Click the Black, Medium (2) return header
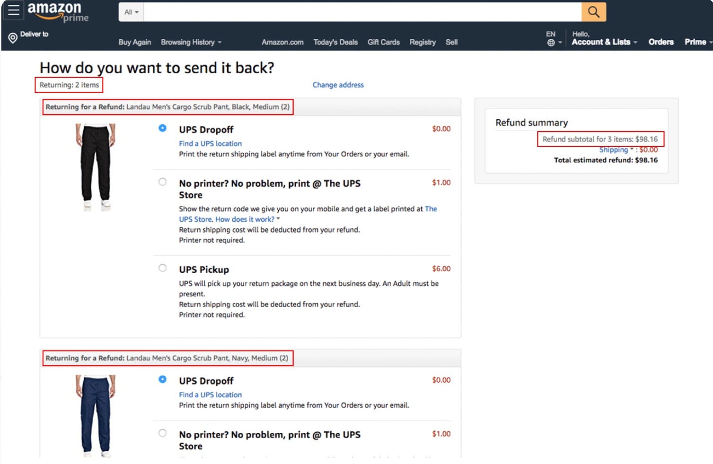 tap(167, 107)
